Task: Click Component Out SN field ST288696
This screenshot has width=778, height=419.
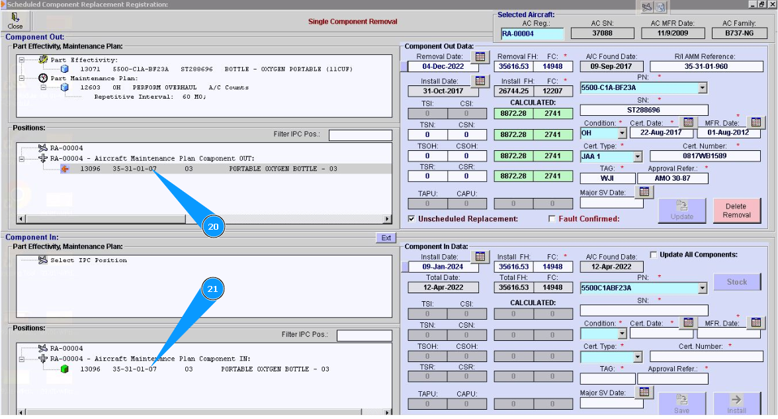Action: 644,110
